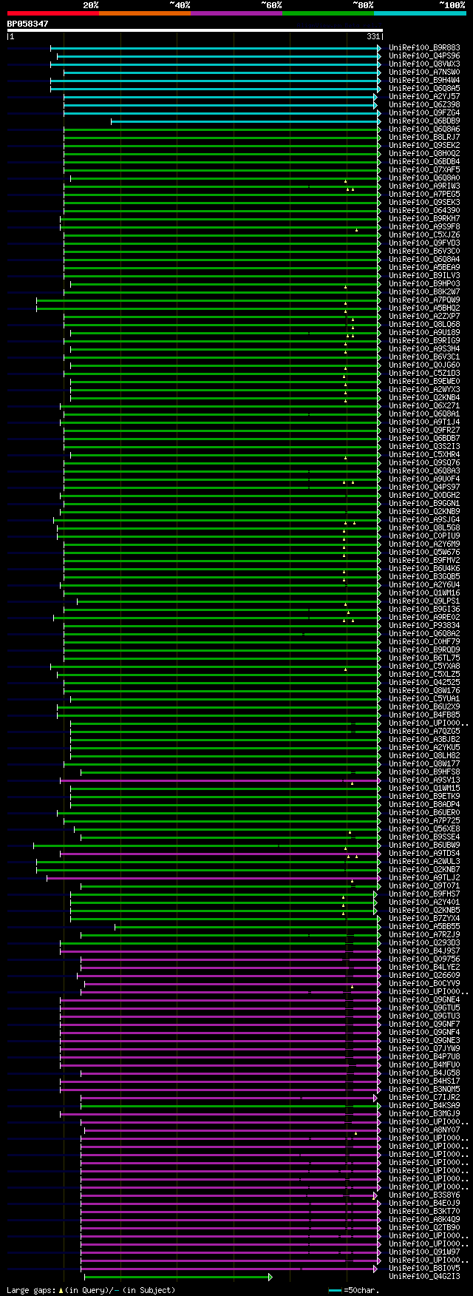
Task: Select hit label UniRef100_B7ZYX4
Action: [424, 919]
